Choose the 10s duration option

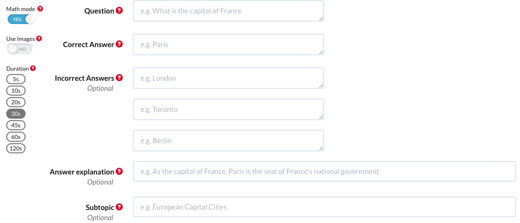15,91
